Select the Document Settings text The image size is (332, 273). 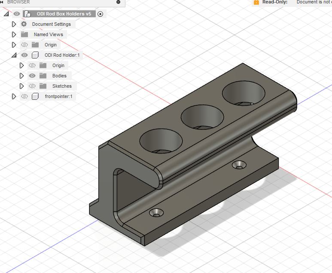click(52, 24)
